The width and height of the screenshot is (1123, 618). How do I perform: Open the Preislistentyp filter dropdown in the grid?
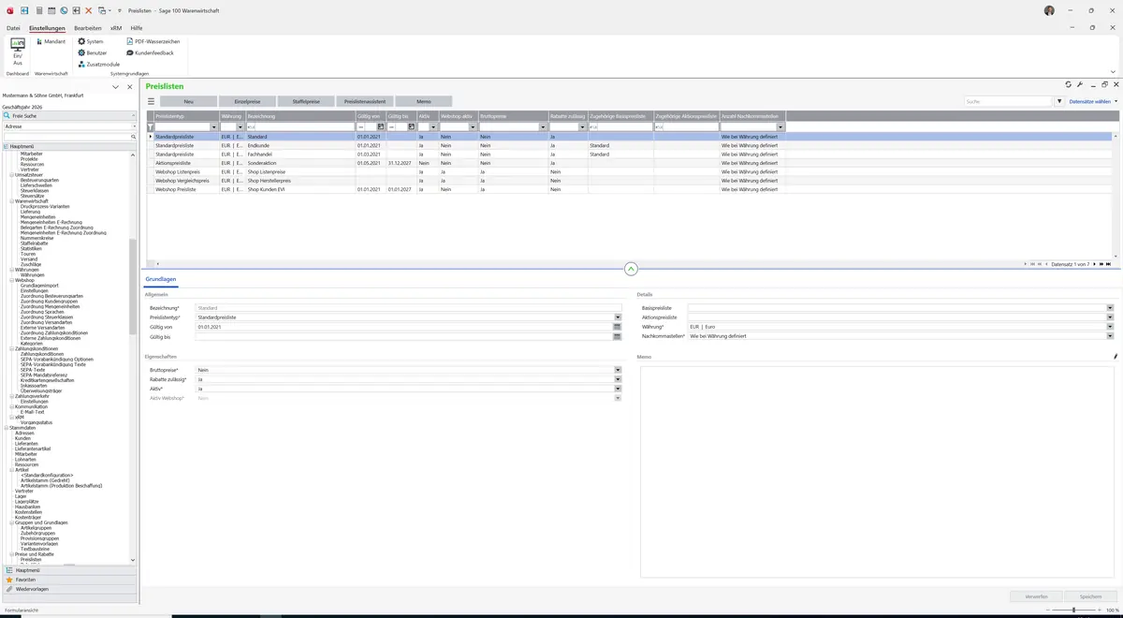coord(214,126)
